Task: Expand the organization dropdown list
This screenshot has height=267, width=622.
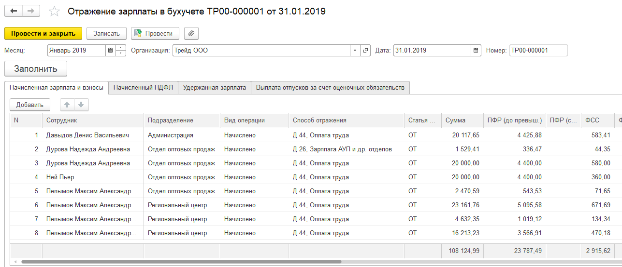Action: tap(355, 50)
